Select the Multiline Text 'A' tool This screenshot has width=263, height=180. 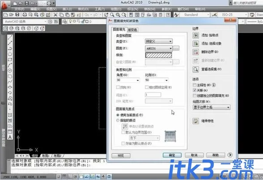pos(10,137)
